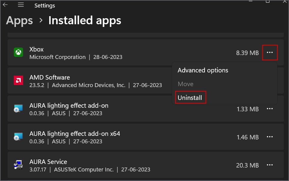Click the Xbox app size label
This screenshot has width=289, height=181.
click(247, 52)
